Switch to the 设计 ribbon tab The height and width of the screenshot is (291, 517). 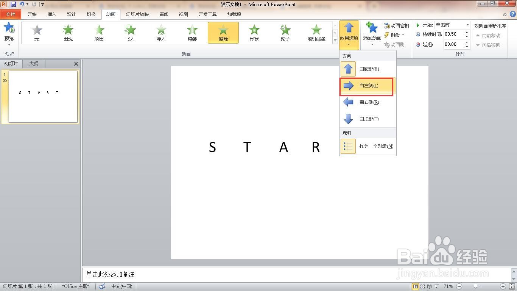click(72, 14)
